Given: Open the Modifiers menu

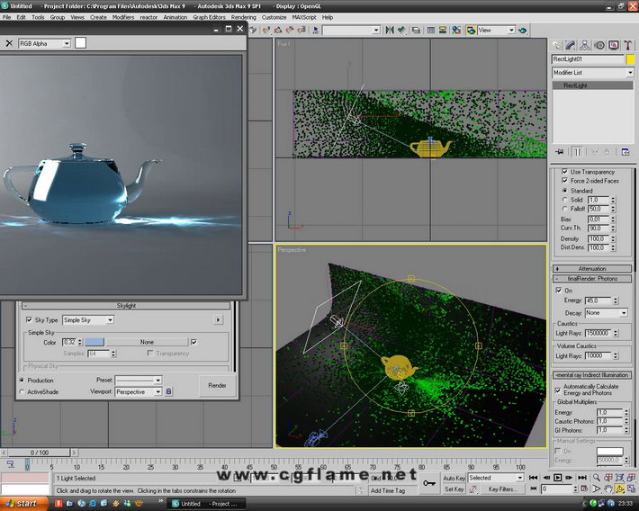Looking at the screenshot, I should coord(123,17).
